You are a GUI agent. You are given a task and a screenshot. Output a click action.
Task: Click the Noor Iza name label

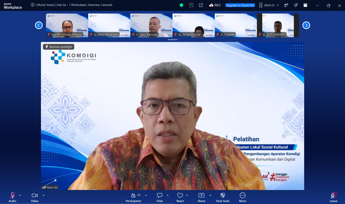coord(52,187)
